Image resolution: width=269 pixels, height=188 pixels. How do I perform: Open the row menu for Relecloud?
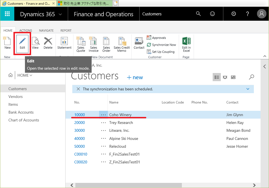[x=103, y=146]
